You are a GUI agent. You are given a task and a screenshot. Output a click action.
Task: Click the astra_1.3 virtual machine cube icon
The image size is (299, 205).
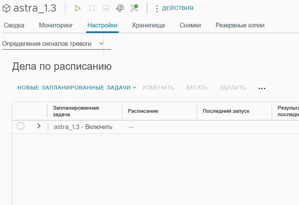coord(6,8)
